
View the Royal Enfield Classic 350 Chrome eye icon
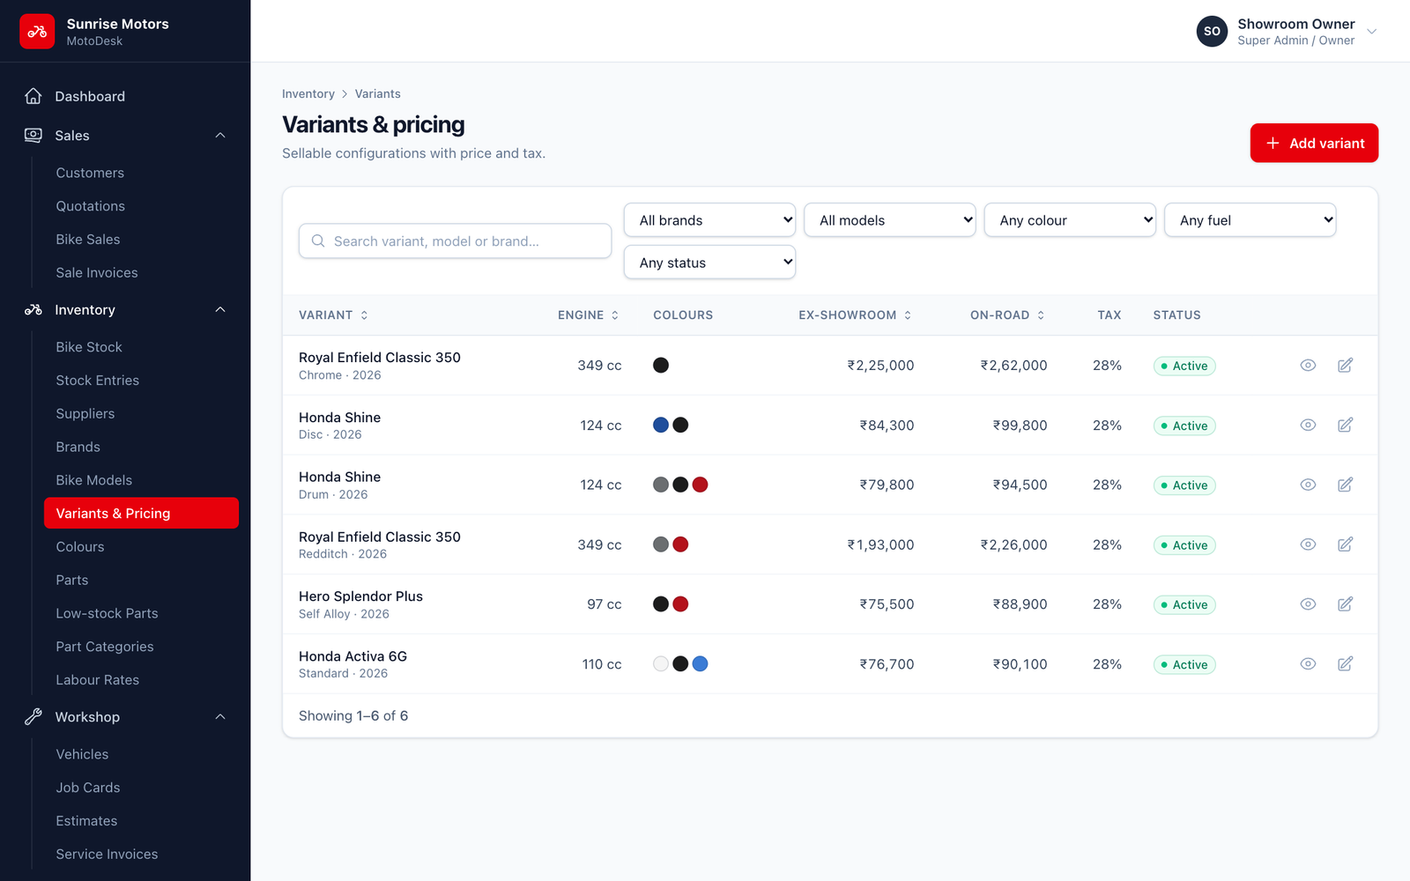pos(1308,366)
